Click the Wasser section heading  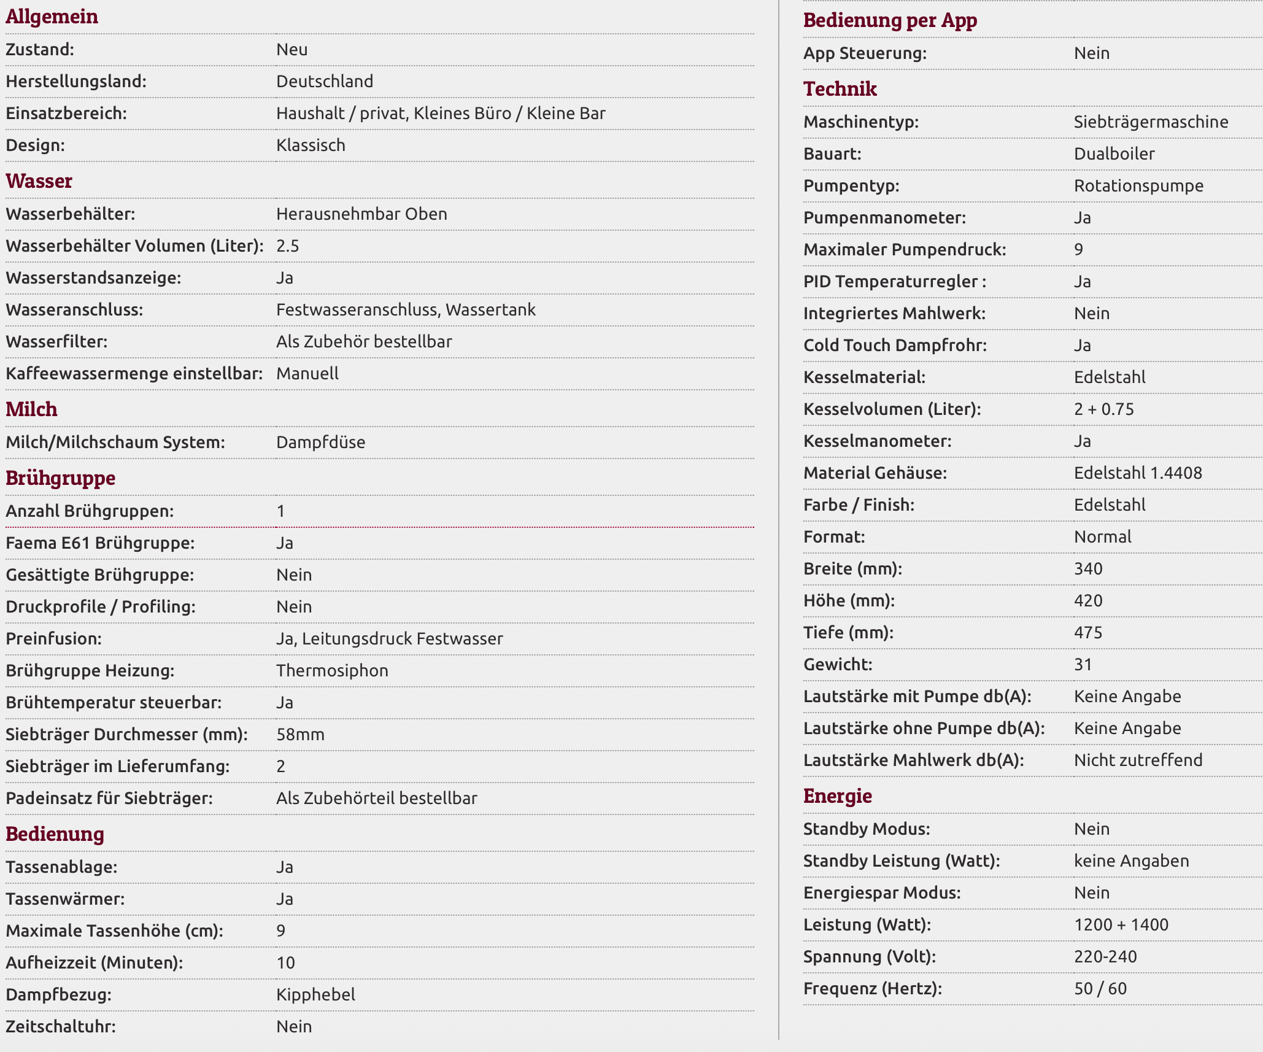point(39,181)
